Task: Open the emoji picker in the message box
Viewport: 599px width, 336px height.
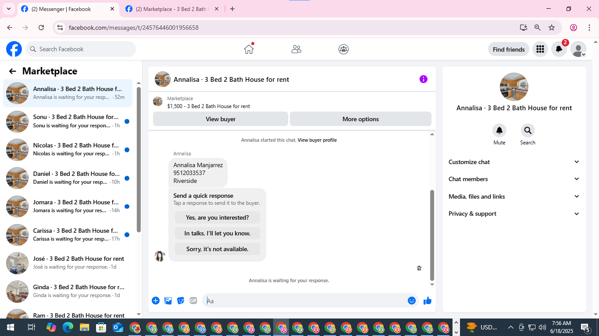Action: point(412,301)
